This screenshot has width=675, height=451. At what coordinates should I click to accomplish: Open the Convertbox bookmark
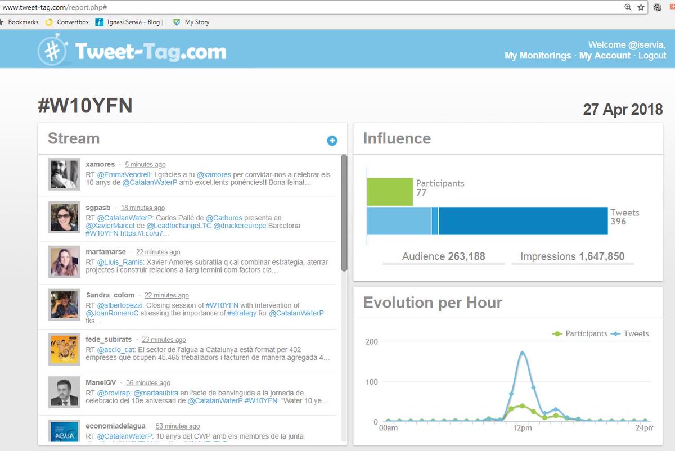(x=67, y=22)
